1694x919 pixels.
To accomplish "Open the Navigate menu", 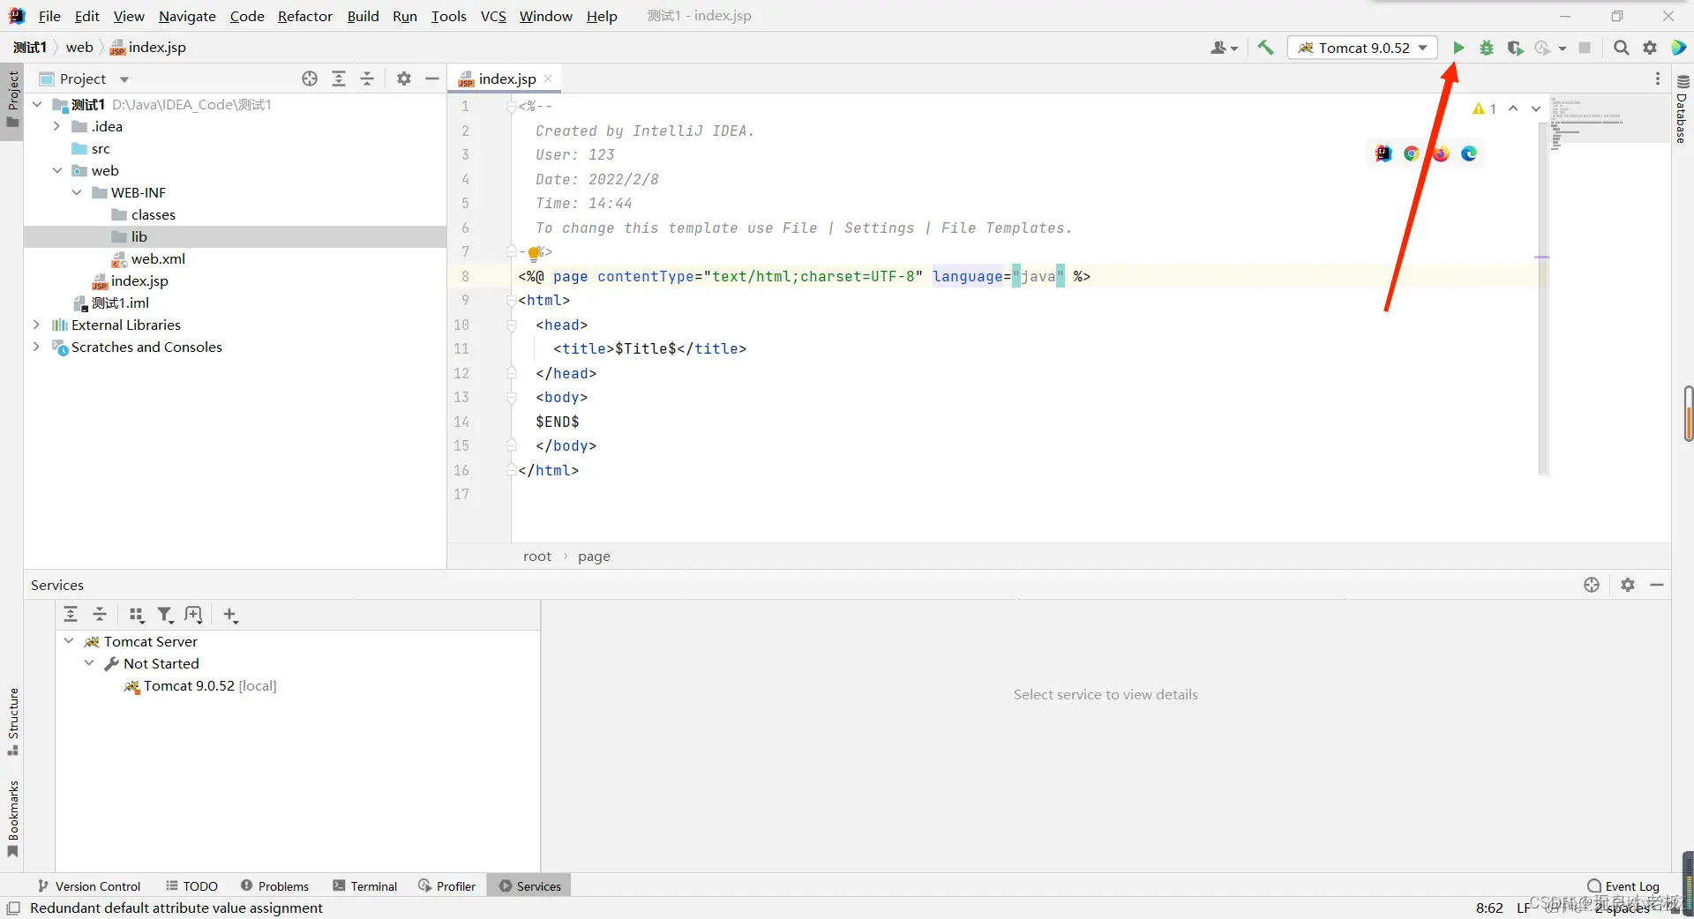I will click(x=187, y=16).
